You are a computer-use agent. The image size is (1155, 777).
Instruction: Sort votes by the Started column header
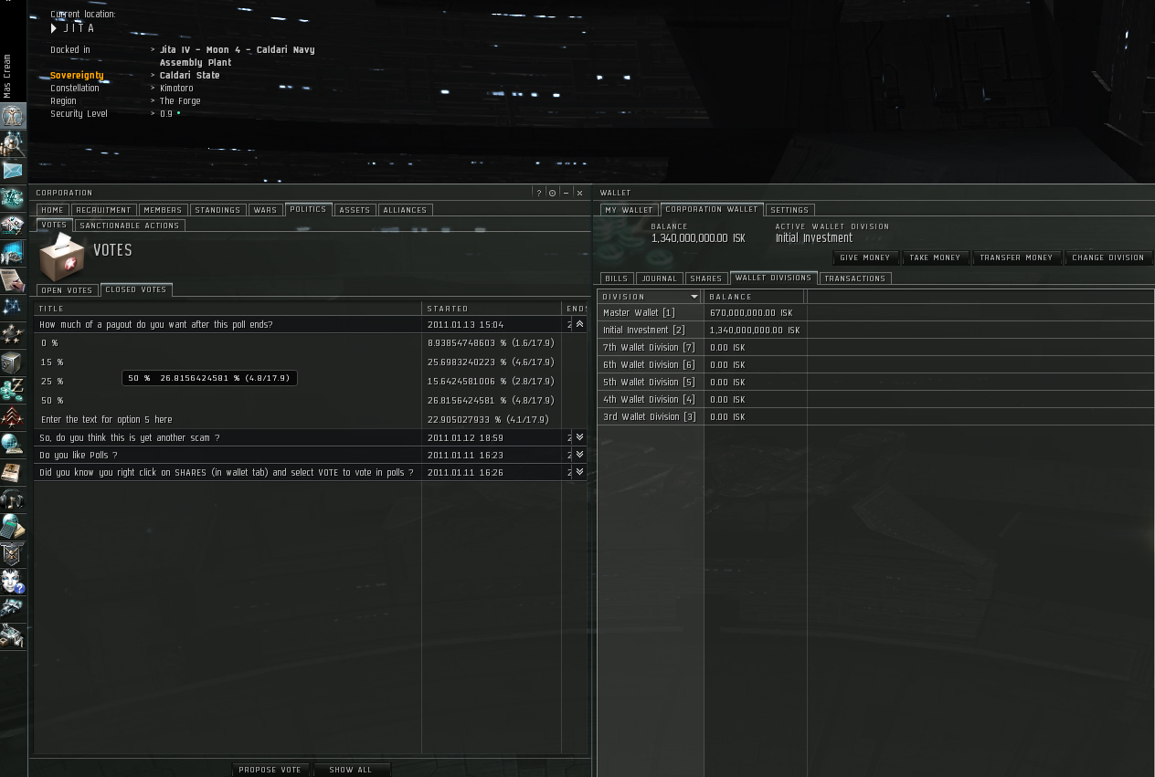point(492,309)
